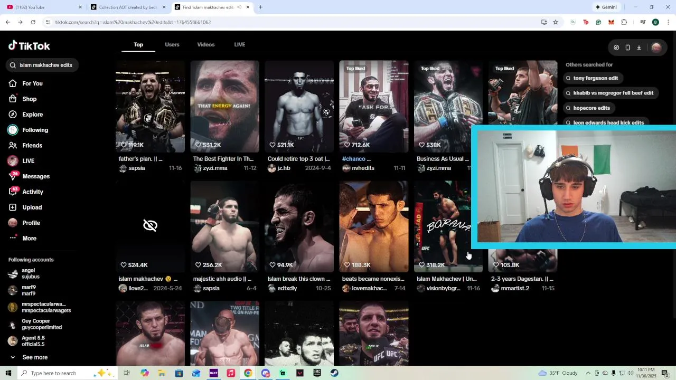Viewport: 676px width, 380px height.
Task: Click the get app phone icon
Action: click(627, 47)
